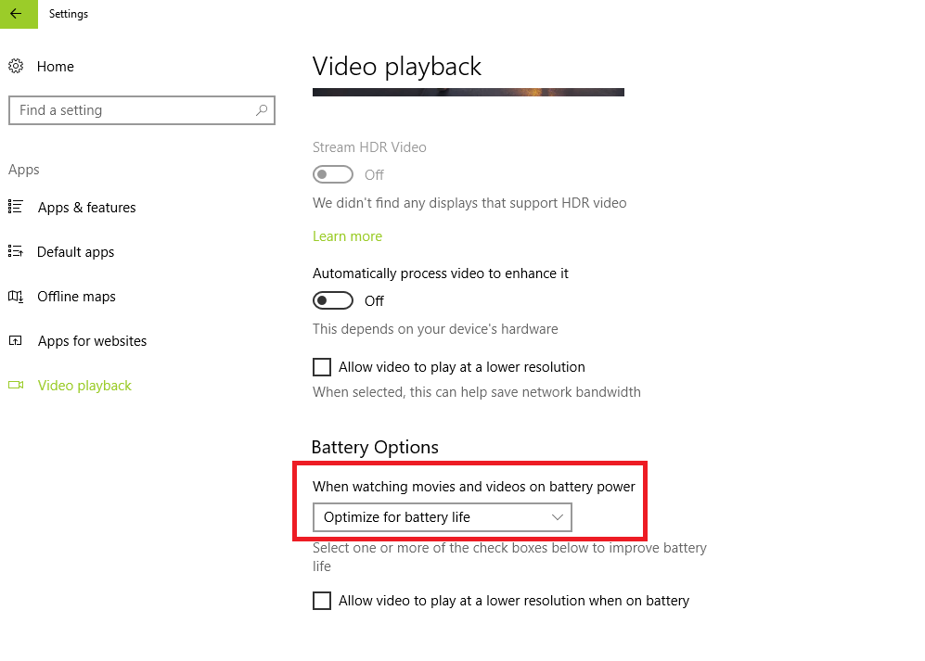Image resolution: width=925 pixels, height=661 pixels.
Task: Expand the battery power playback combo box
Action: 442,516
